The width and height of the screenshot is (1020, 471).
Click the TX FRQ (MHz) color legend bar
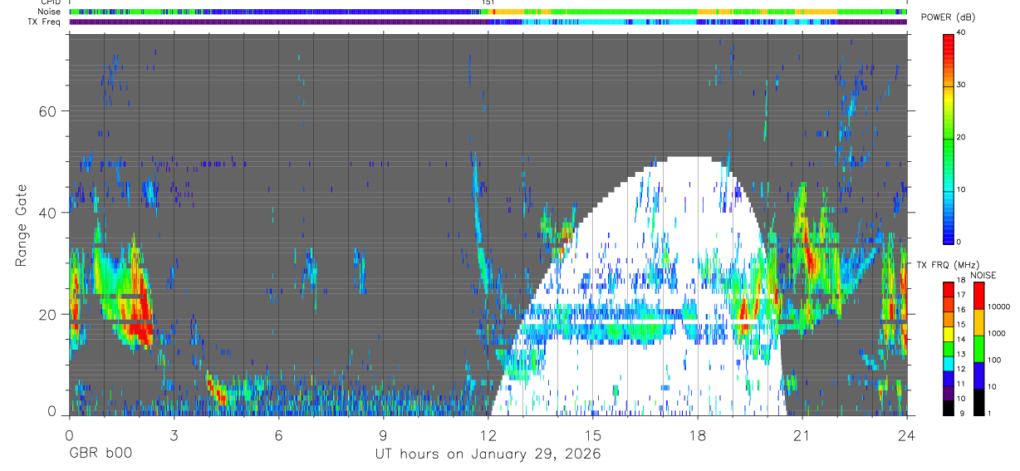click(x=949, y=349)
